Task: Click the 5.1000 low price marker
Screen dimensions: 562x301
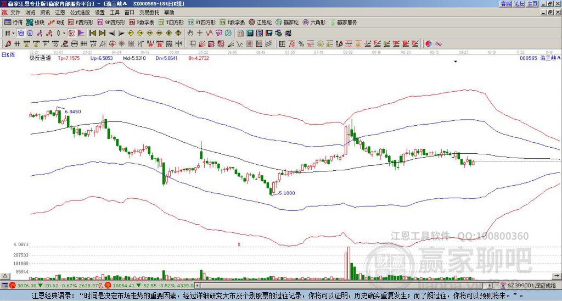Action: point(286,193)
